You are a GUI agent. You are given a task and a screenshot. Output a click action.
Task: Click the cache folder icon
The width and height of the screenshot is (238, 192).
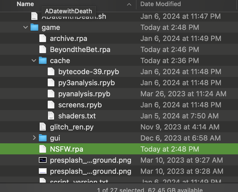coord(42,61)
